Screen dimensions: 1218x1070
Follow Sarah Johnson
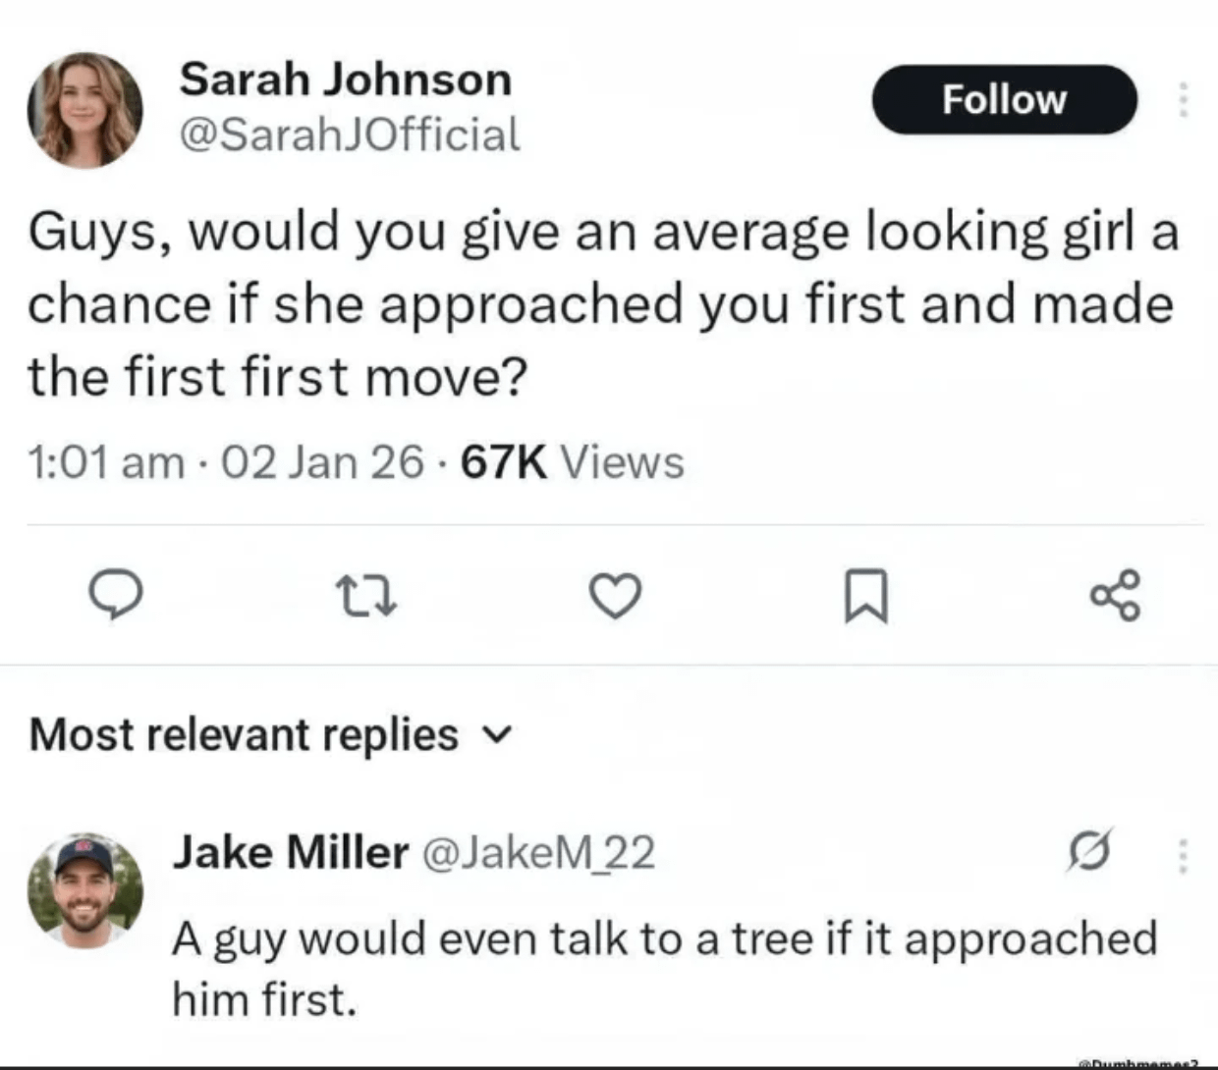coord(1004,99)
